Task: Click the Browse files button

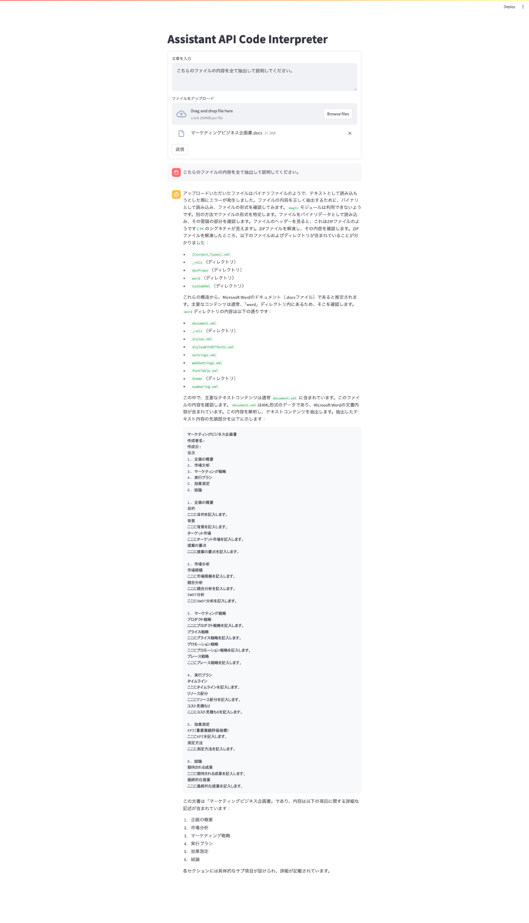Action: point(338,114)
